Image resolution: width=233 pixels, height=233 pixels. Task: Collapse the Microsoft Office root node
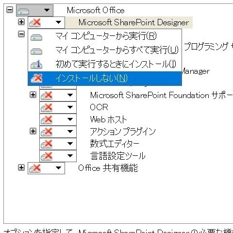[x=10, y=10]
